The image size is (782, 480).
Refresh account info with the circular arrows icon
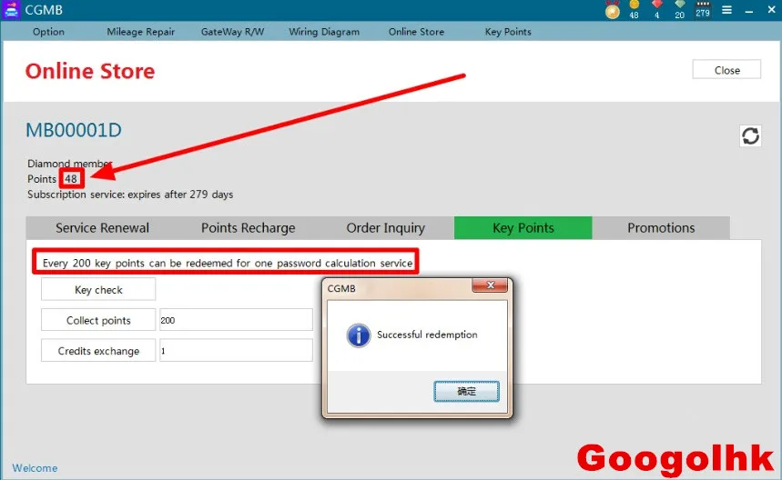click(x=750, y=135)
